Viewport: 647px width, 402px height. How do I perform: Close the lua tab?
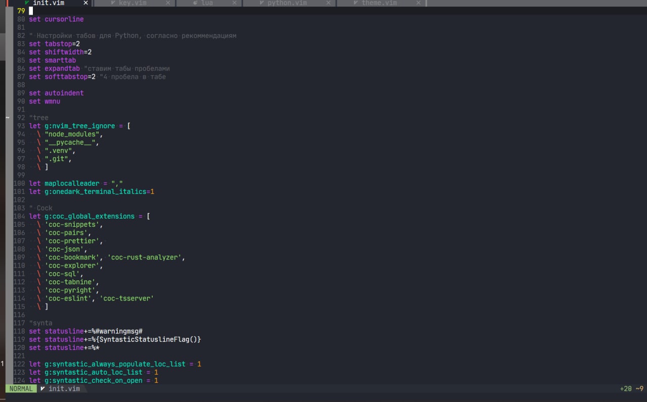[x=235, y=3]
